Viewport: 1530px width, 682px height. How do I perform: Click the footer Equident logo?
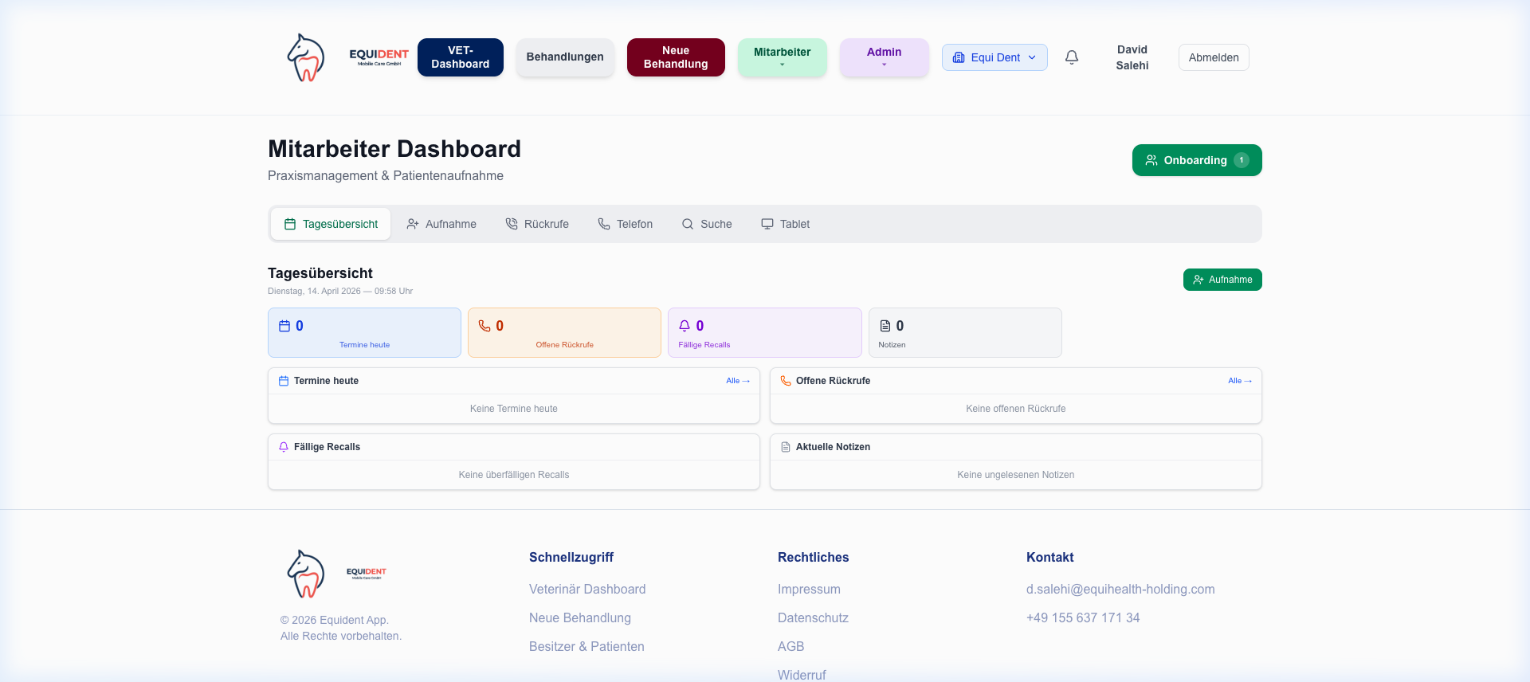(306, 574)
